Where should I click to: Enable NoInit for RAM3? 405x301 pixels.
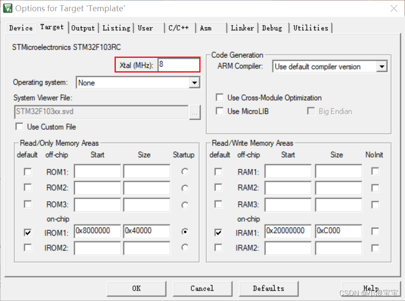pyautogui.click(x=375, y=205)
